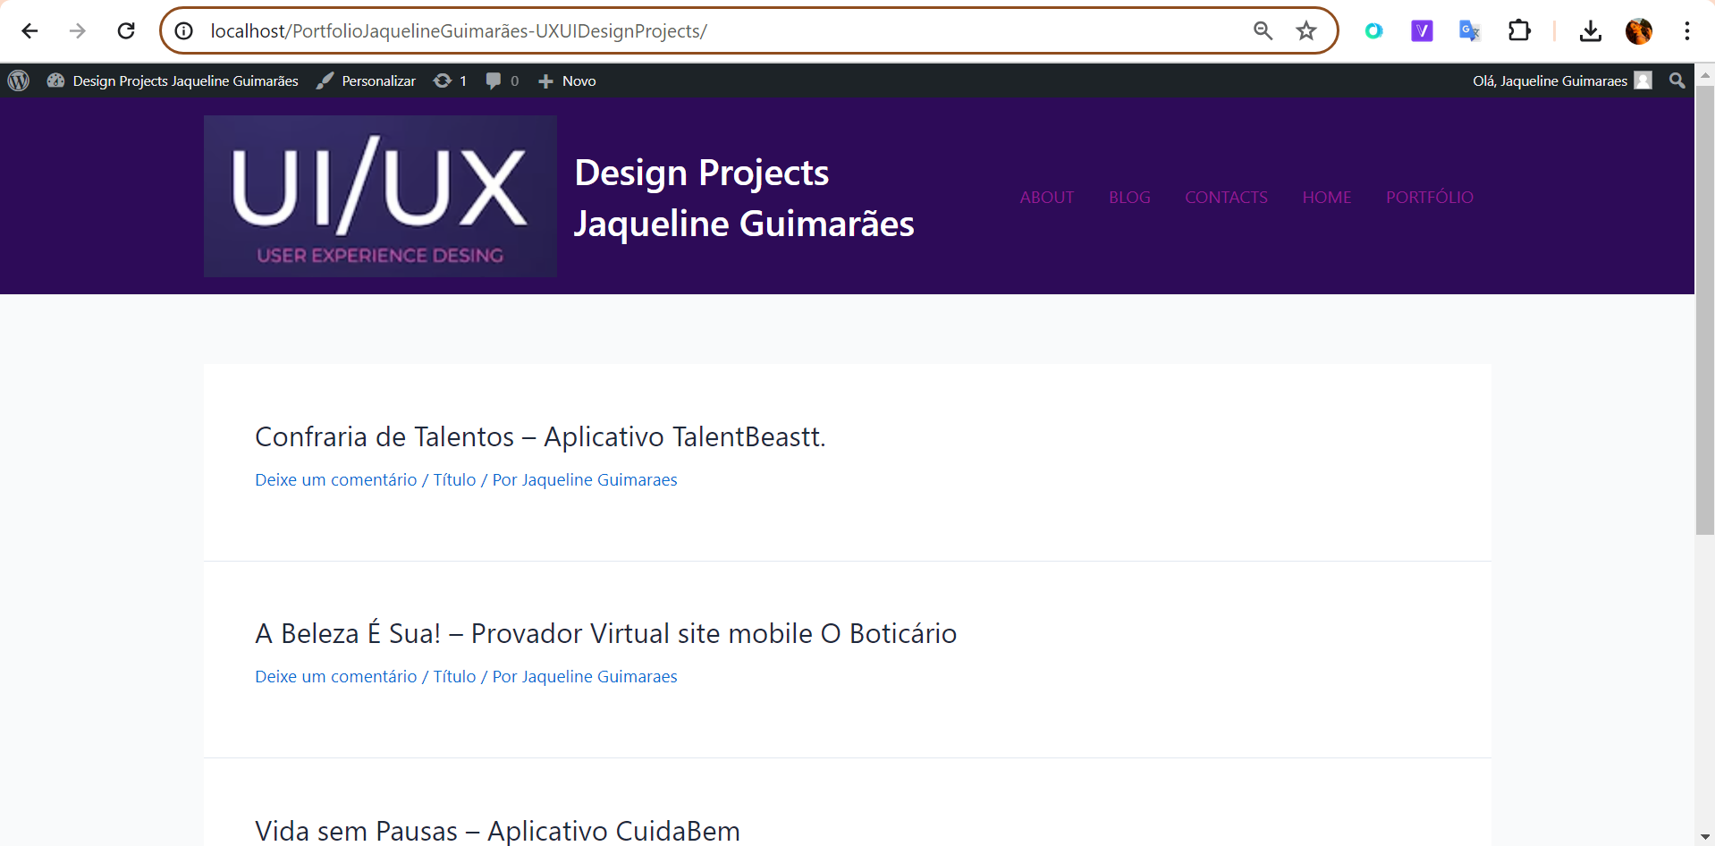Reload the page with the refresh icon
The width and height of the screenshot is (1715, 846).
(126, 31)
